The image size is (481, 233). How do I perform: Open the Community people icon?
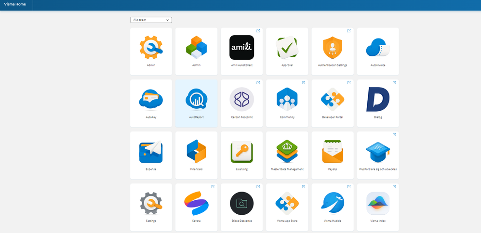pyautogui.click(x=287, y=99)
